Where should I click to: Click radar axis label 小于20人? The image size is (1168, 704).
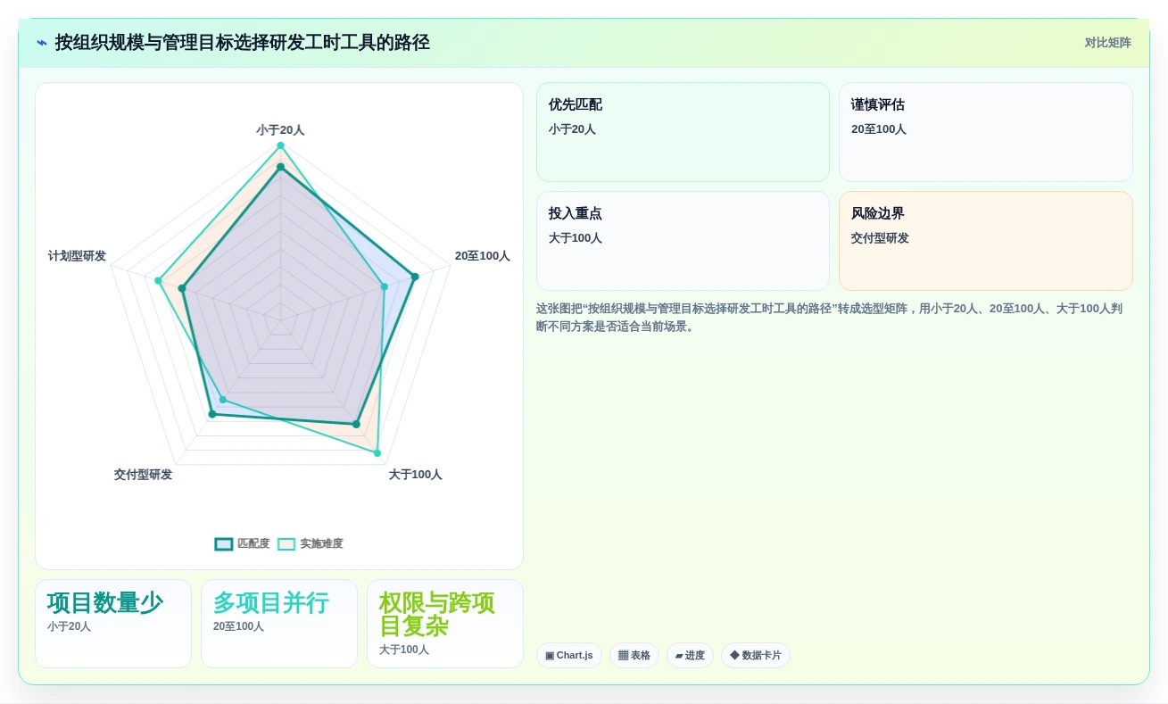(280, 130)
